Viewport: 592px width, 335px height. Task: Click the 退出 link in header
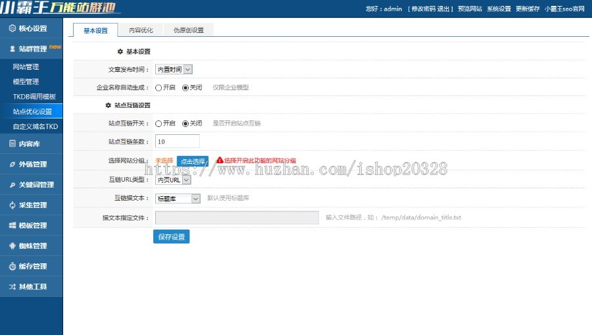[x=443, y=9]
